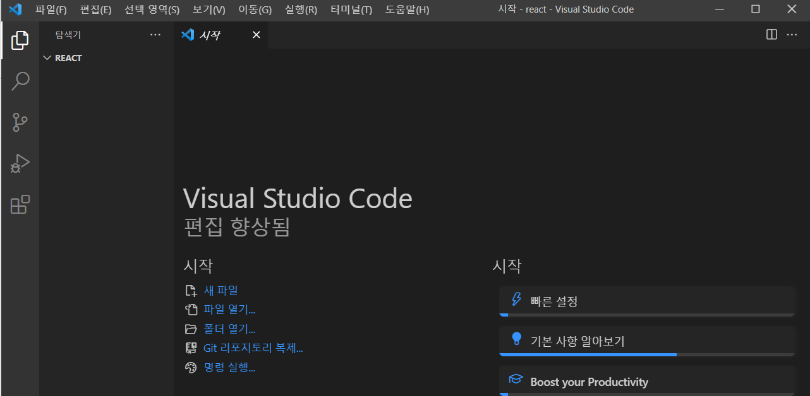Click the VS Code logo in title bar
This screenshot has height=396, width=810.
[15, 9]
